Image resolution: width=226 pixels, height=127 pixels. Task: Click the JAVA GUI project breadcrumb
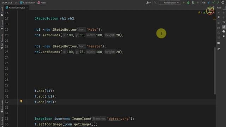(x=7, y=2)
